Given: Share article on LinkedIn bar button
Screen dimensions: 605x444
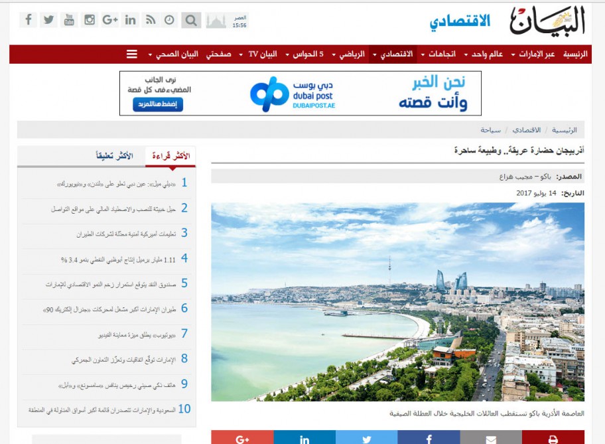Looking at the screenshot, I should [304, 438].
